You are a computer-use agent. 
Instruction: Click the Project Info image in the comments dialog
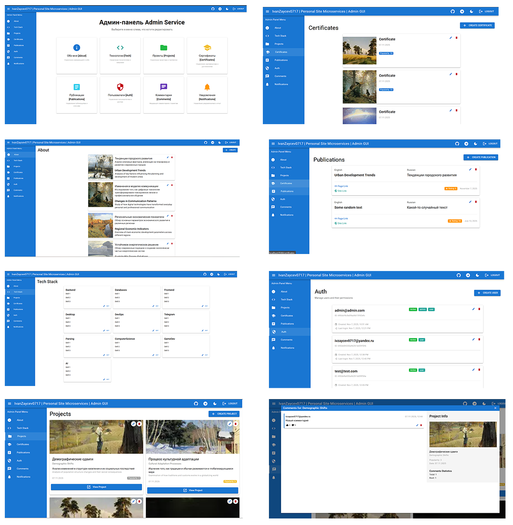click(463, 434)
